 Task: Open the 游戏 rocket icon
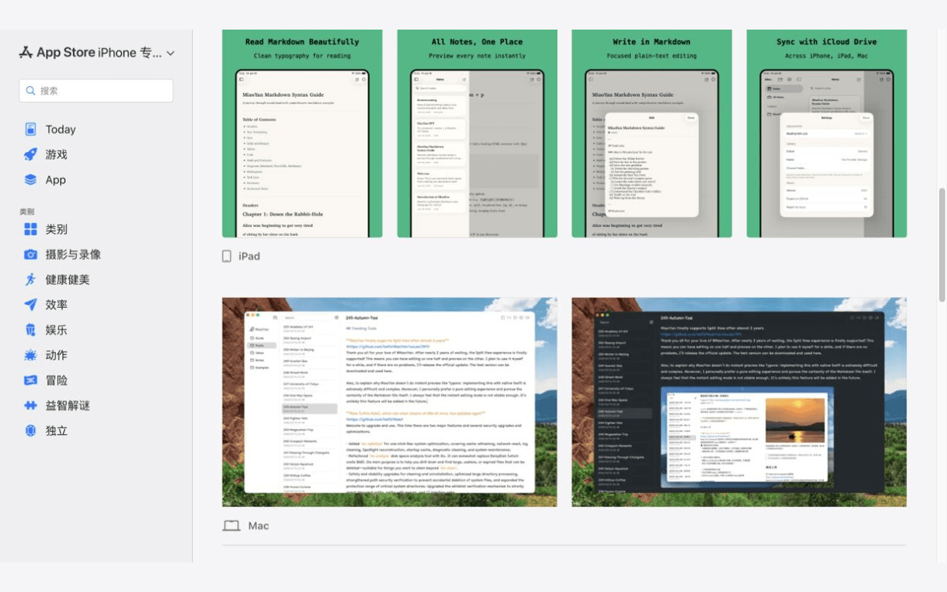30,155
